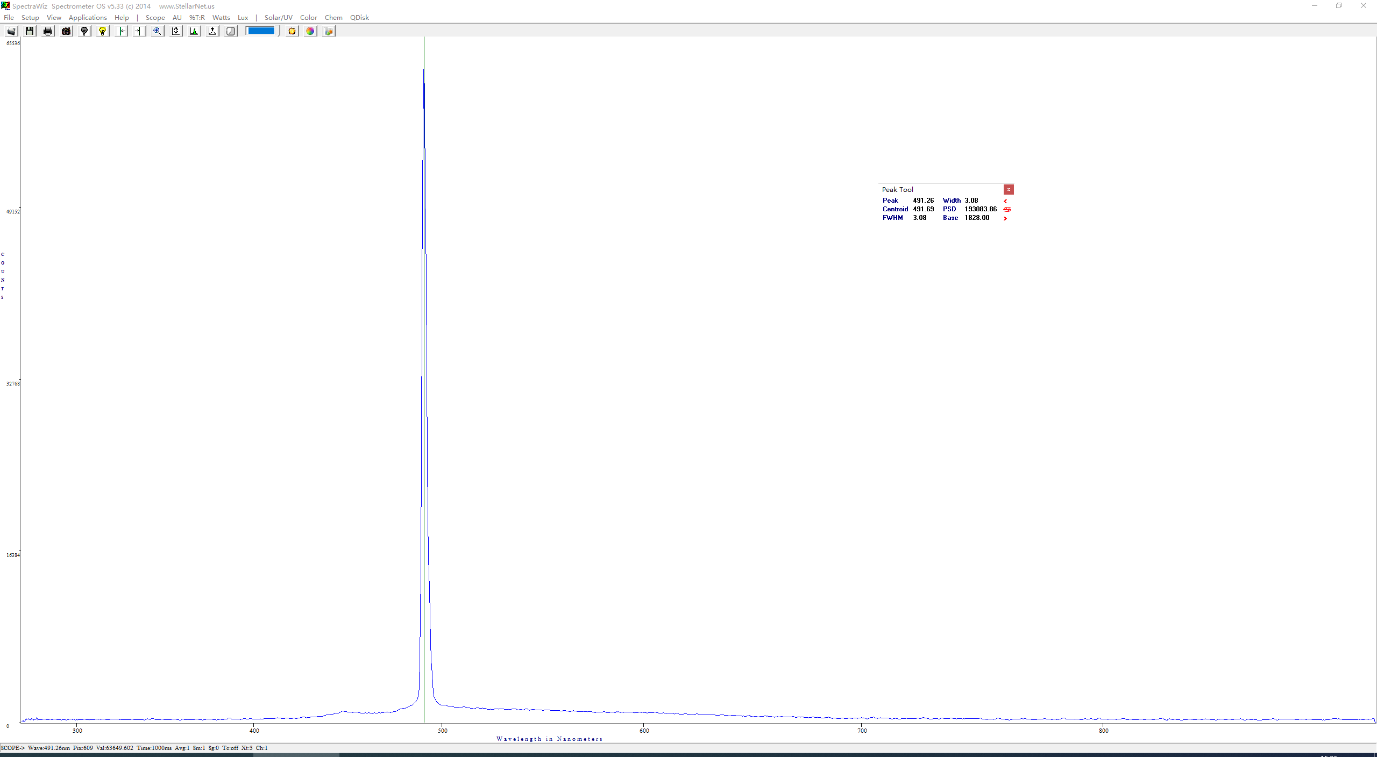Switch to Watts mode
This screenshot has height=757, width=1377.
coord(221,17)
